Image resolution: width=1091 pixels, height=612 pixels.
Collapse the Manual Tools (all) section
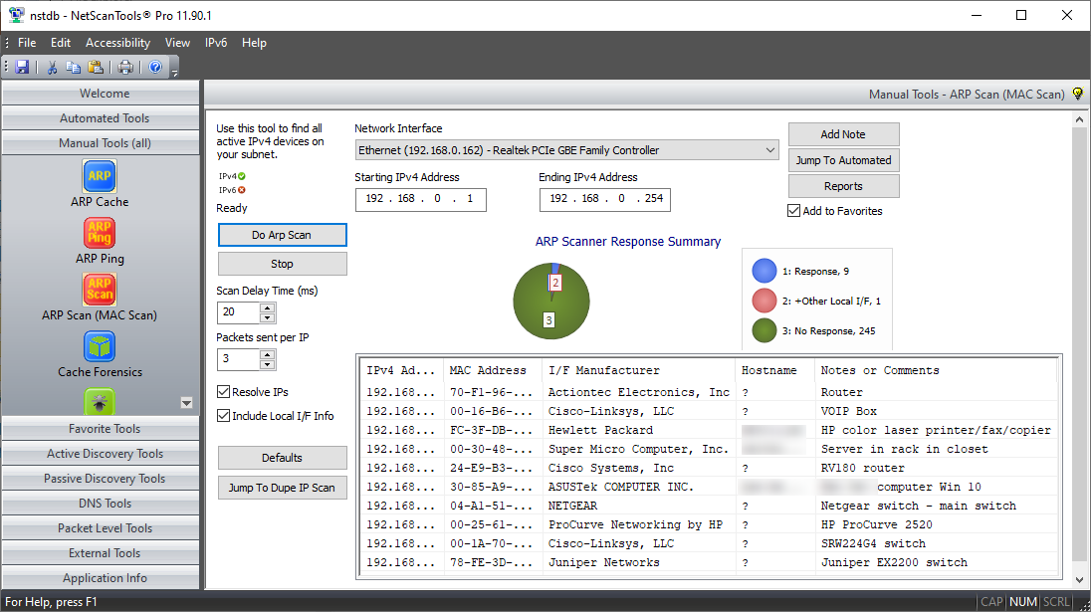coord(100,141)
